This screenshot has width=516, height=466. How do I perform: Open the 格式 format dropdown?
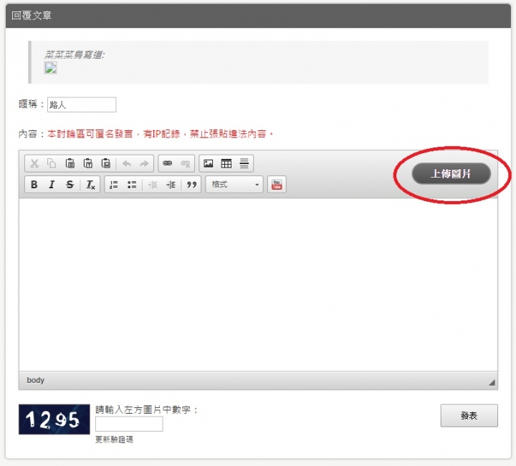(234, 185)
